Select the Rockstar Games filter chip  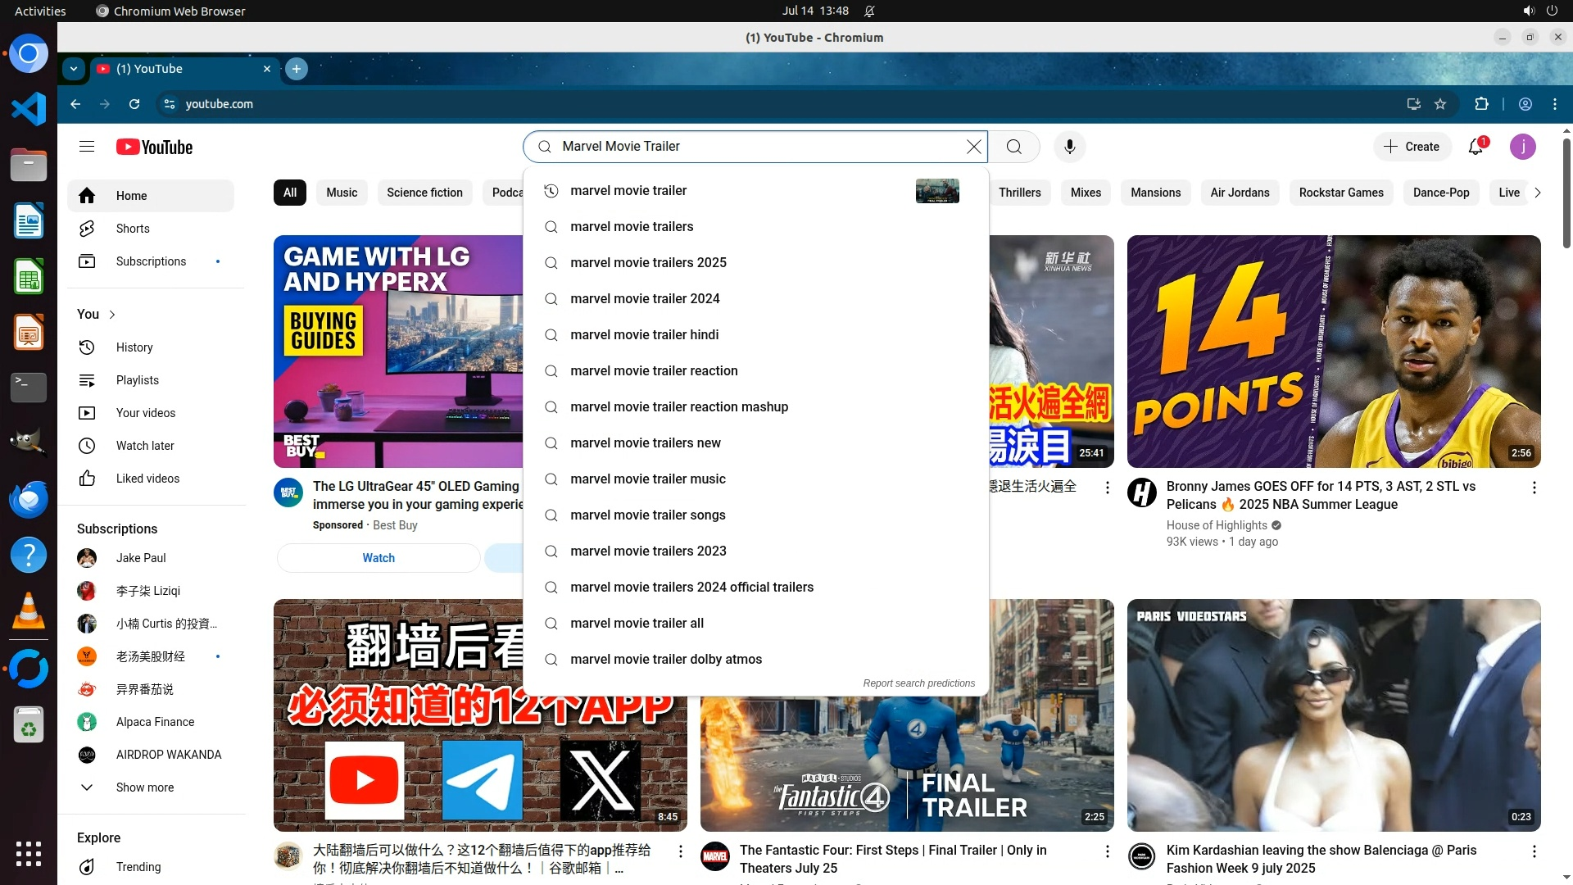[x=1340, y=193]
